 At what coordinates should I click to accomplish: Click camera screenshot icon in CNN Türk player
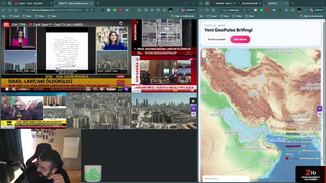(x=88, y=89)
